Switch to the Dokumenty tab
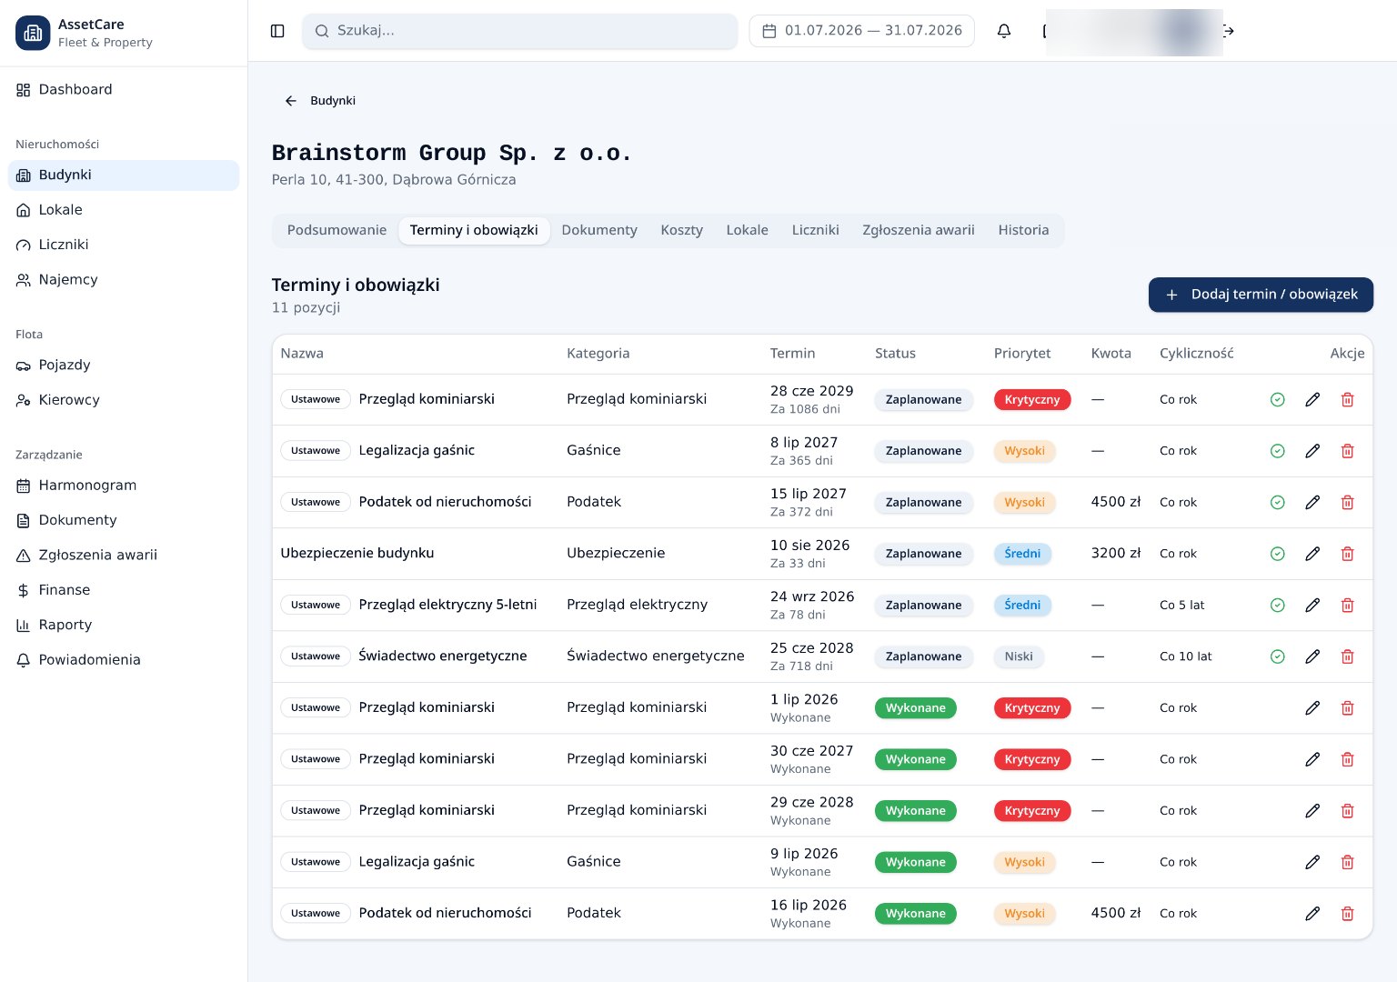 coord(599,230)
